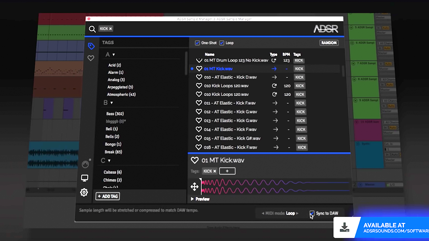Image resolution: width=429 pixels, height=241 pixels.
Task: Collapse the A tag group
Action: [114, 55]
